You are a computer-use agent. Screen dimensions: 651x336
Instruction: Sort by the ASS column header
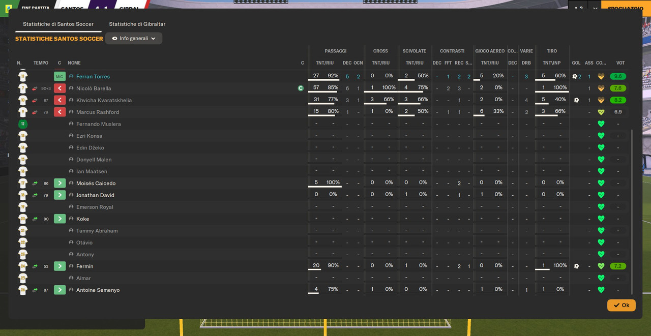589,63
